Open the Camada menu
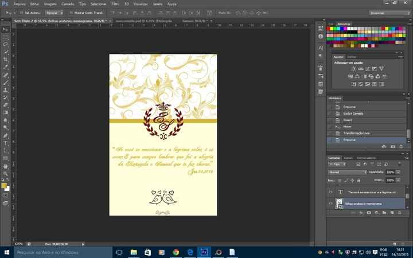 (x=68, y=4)
